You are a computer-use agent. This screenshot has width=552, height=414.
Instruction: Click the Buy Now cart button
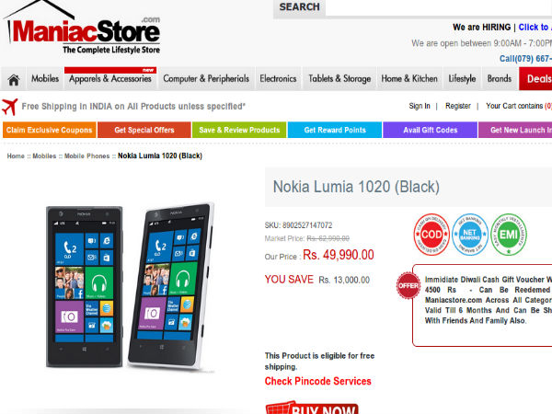point(312,408)
